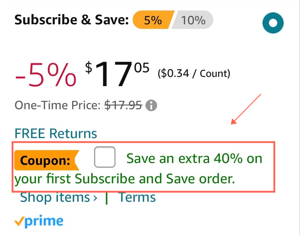Select the Subscribe & Save radio button
The width and height of the screenshot is (300, 235).
273,22
